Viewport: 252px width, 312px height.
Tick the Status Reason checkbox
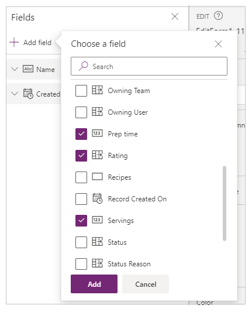pyautogui.click(x=81, y=264)
